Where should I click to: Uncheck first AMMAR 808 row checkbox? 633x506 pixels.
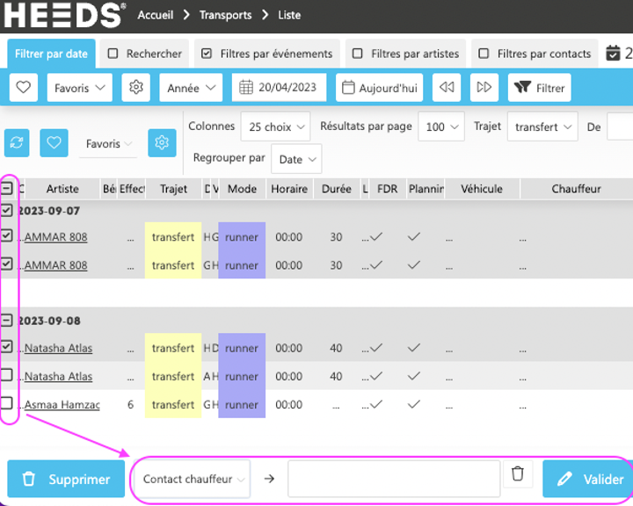(x=7, y=235)
